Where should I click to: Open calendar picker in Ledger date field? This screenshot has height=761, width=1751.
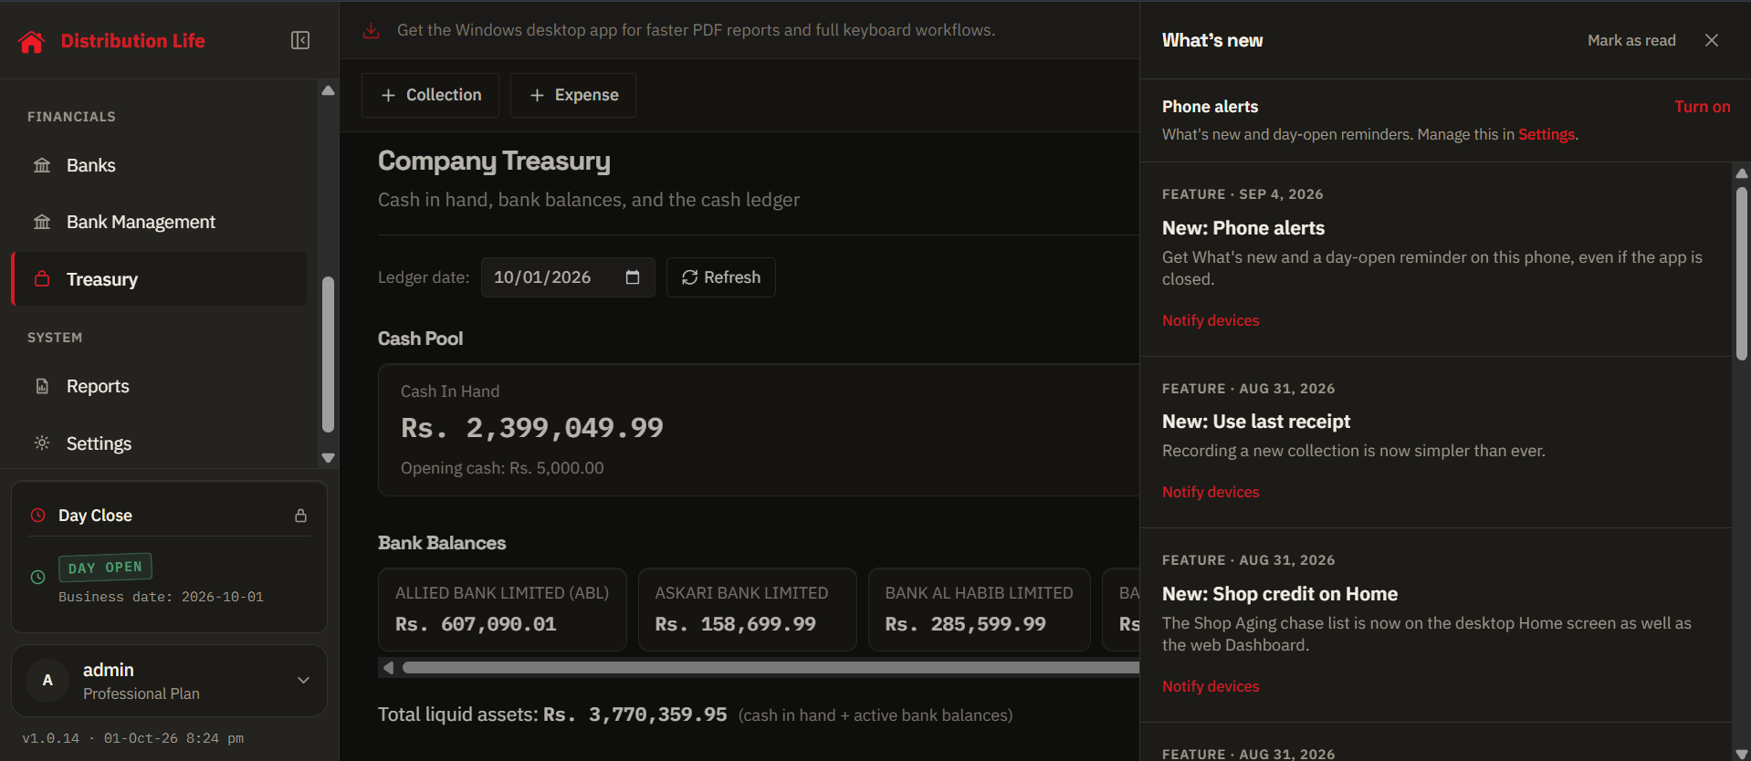coord(633,277)
